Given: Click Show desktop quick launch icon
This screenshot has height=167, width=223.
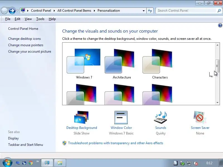Looking at the screenshot, I should point(18,163).
